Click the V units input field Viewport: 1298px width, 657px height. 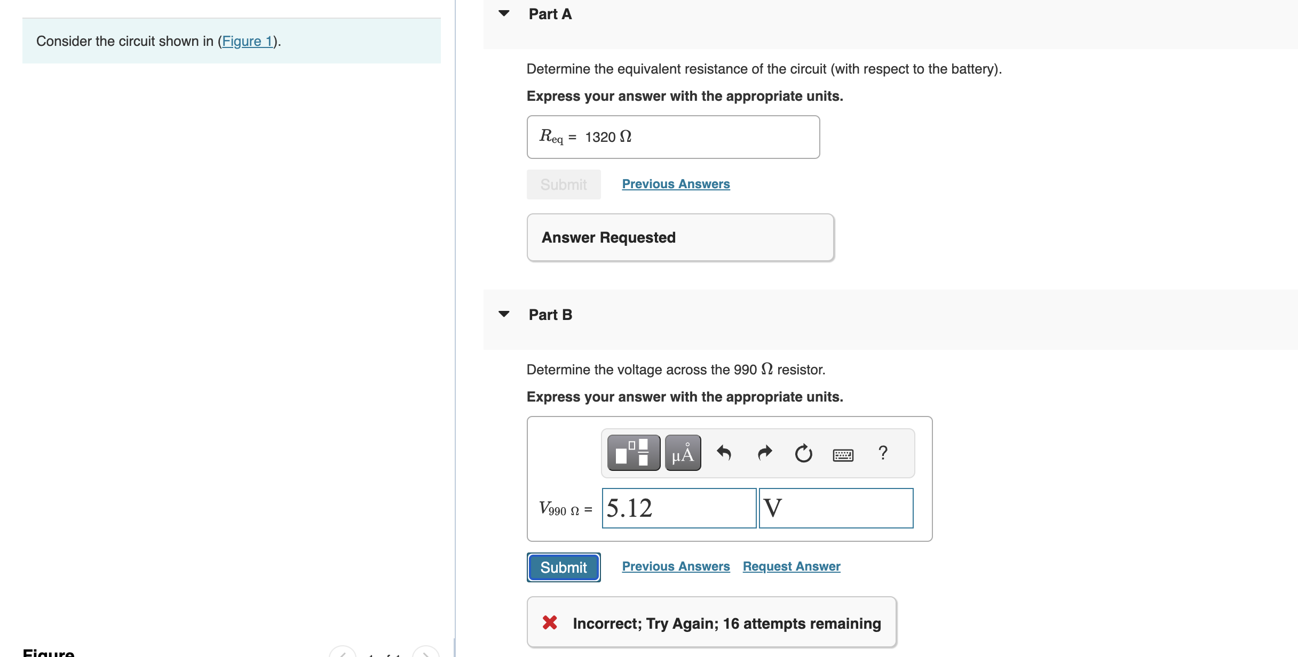point(835,508)
